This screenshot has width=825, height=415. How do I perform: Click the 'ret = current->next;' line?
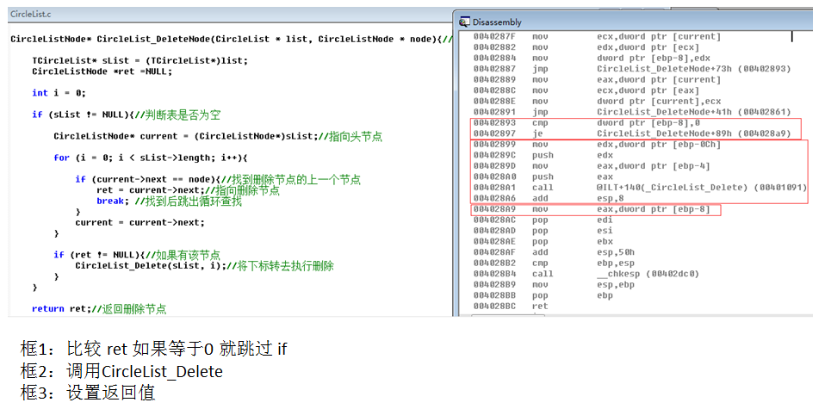(188, 190)
